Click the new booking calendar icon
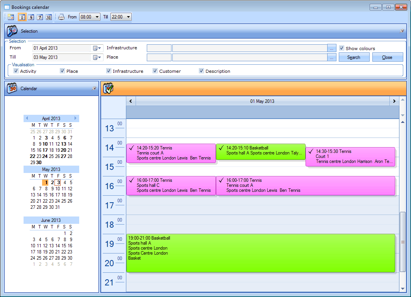The width and height of the screenshot is (411, 297). [x=11, y=17]
